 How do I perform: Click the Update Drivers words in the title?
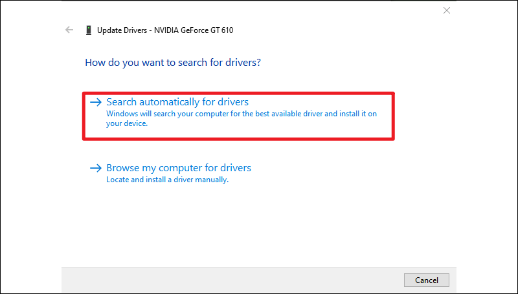click(x=122, y=30)
